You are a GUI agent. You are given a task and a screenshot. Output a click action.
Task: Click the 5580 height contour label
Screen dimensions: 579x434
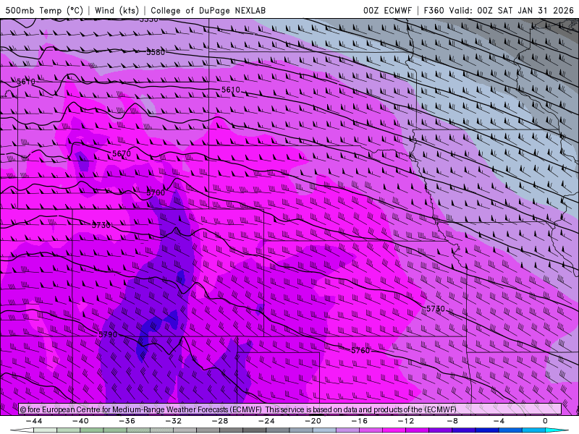pyautogui.click(x=156, y=52)
